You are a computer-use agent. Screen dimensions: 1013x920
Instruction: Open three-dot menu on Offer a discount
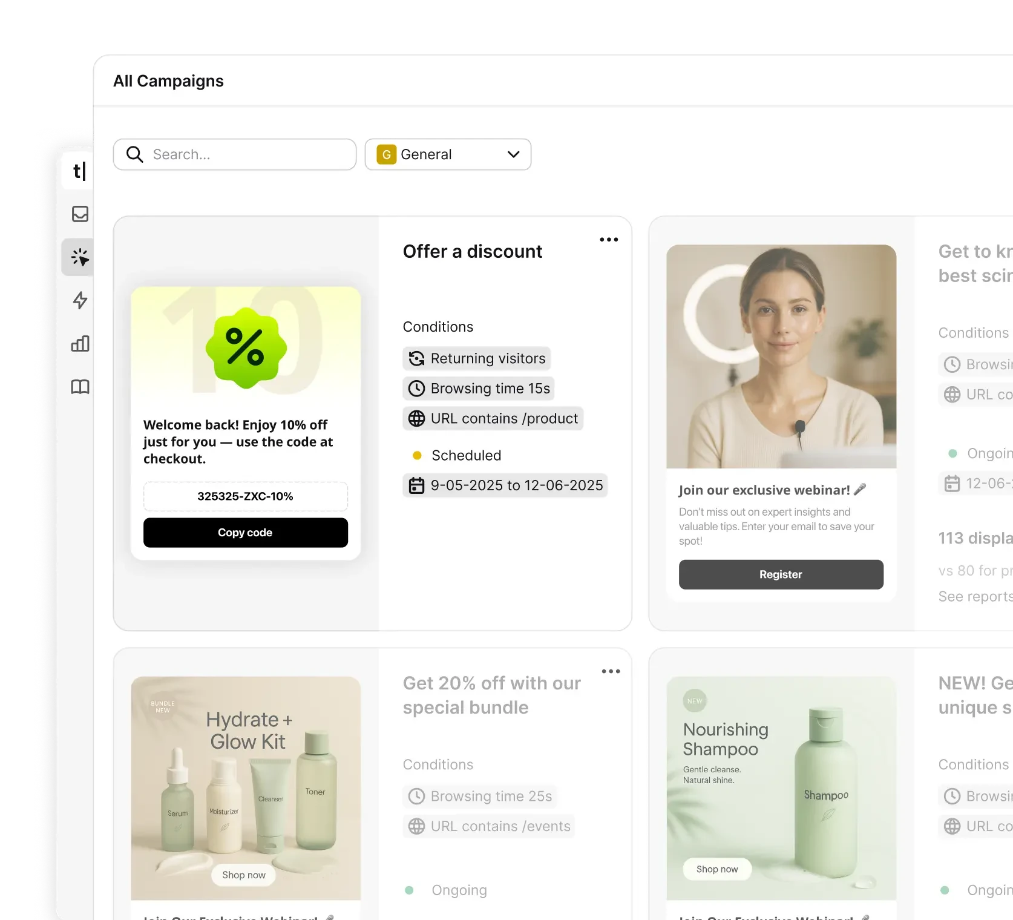coord(608,240)
